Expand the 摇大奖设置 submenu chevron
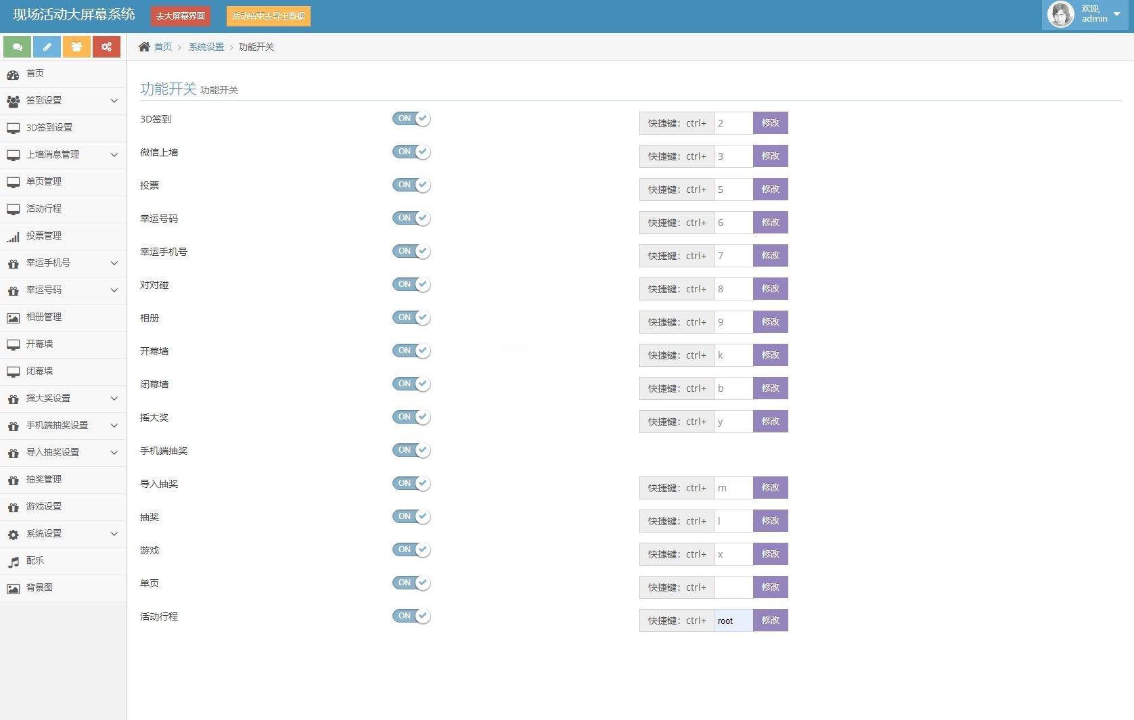1134x720 pixels. 114,399
